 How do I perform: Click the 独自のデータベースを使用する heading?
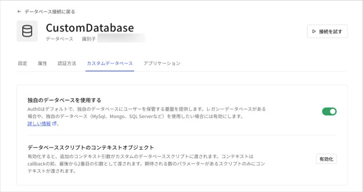(65, 100)
